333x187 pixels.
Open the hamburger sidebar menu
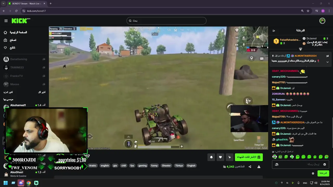coord(6,21)
